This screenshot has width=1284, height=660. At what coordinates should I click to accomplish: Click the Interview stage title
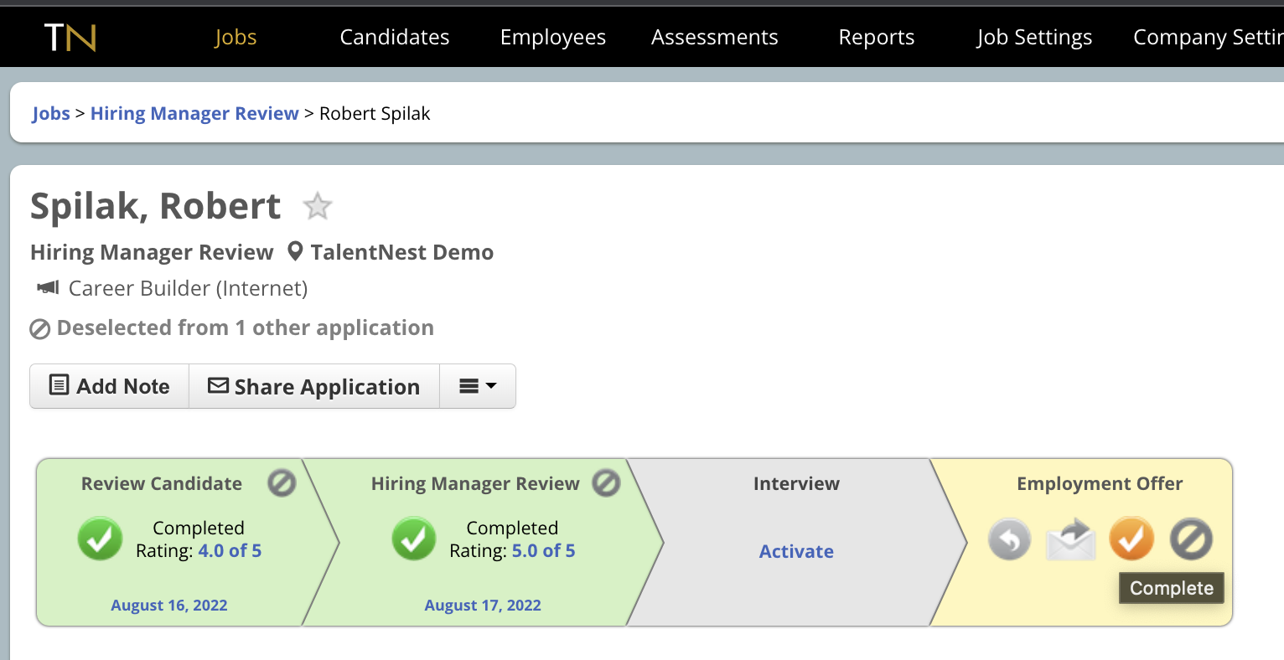[x=796, y=483]
